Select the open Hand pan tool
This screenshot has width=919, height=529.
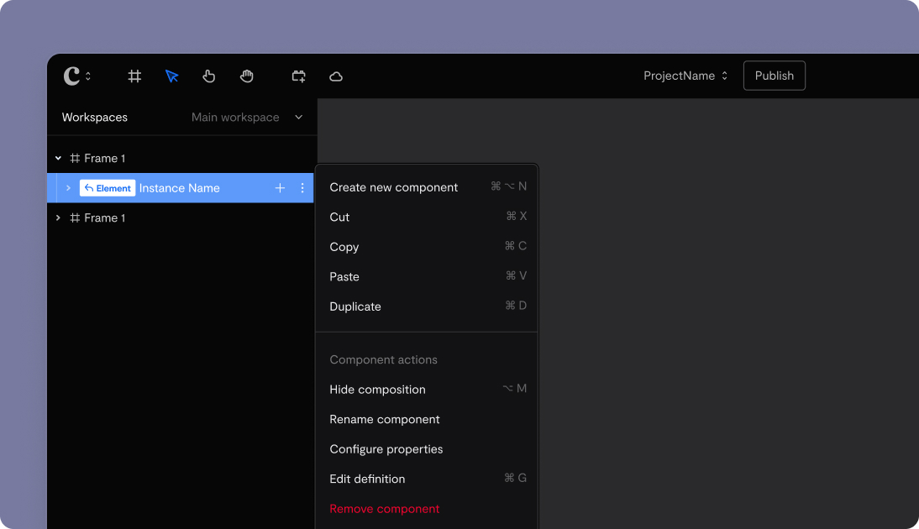coord(247,76)
